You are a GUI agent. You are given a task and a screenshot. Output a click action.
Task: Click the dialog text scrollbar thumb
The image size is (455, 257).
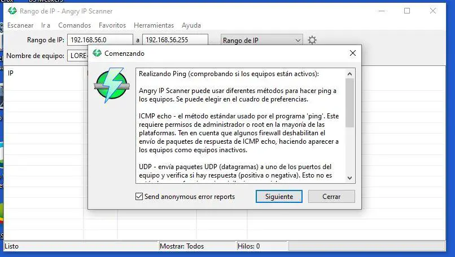point(349,103)
